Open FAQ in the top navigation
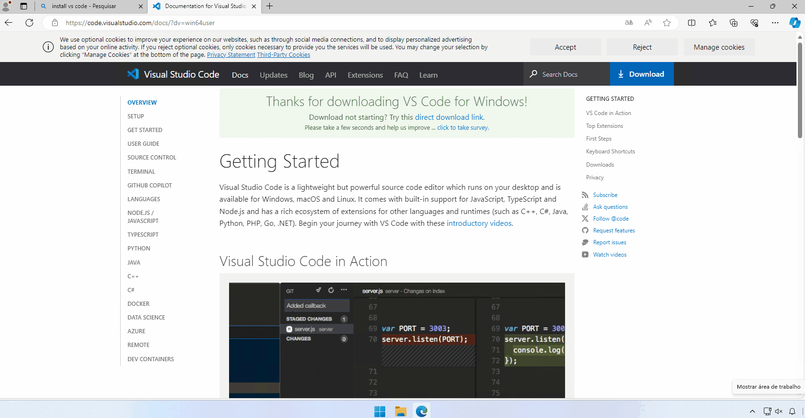 tap(401, 75)
